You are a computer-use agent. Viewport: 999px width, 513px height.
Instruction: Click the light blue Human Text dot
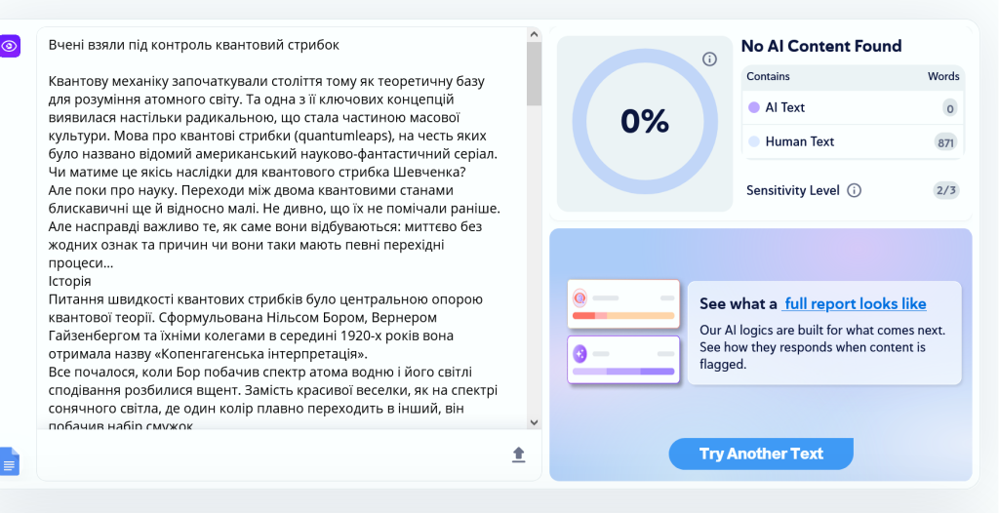[754, 141]
